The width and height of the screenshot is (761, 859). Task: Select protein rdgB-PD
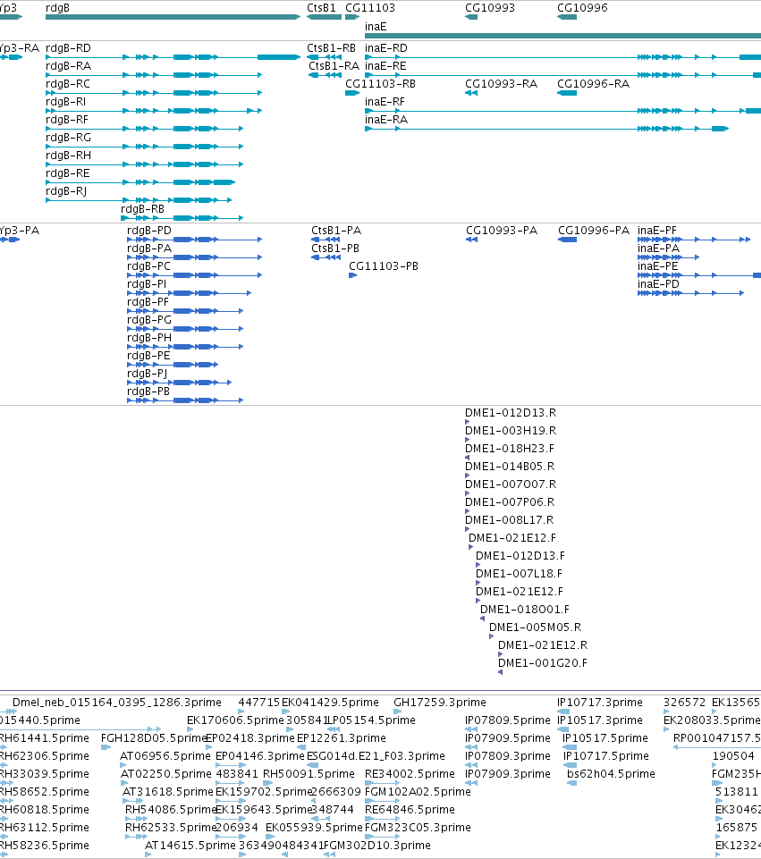click(x=194, y=240)
